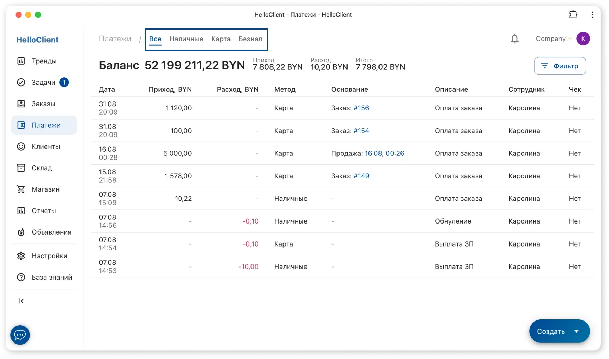
Task: Open the live chat support bubble
Action: coord(20,335)
